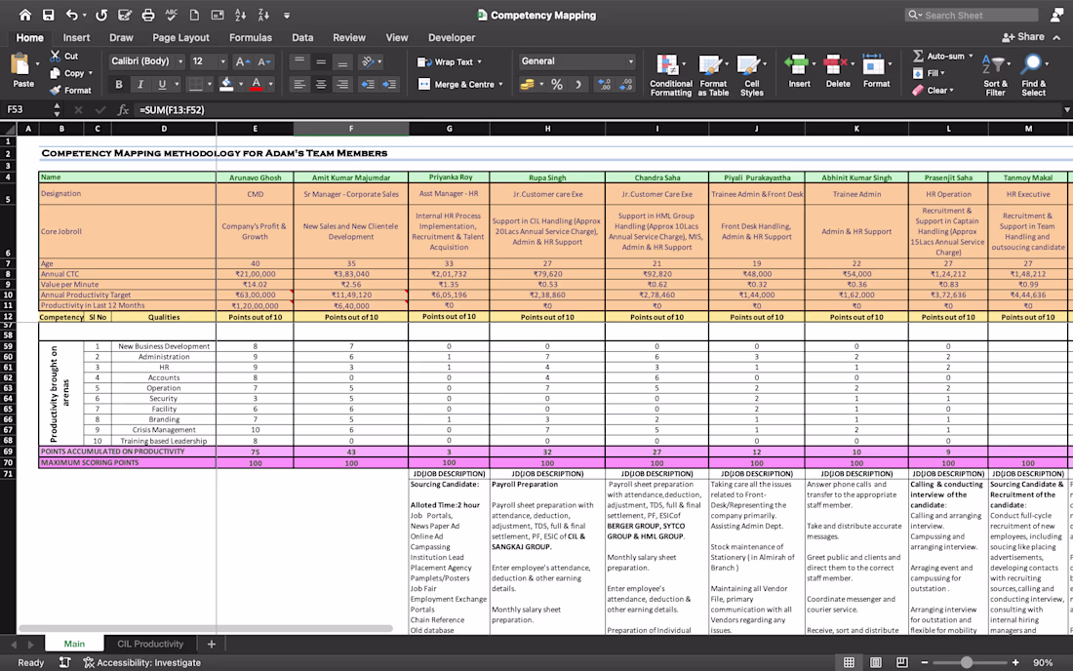
Task: Expand the Auto-sum dropdown arrow
Action: (x=971, y=57)
